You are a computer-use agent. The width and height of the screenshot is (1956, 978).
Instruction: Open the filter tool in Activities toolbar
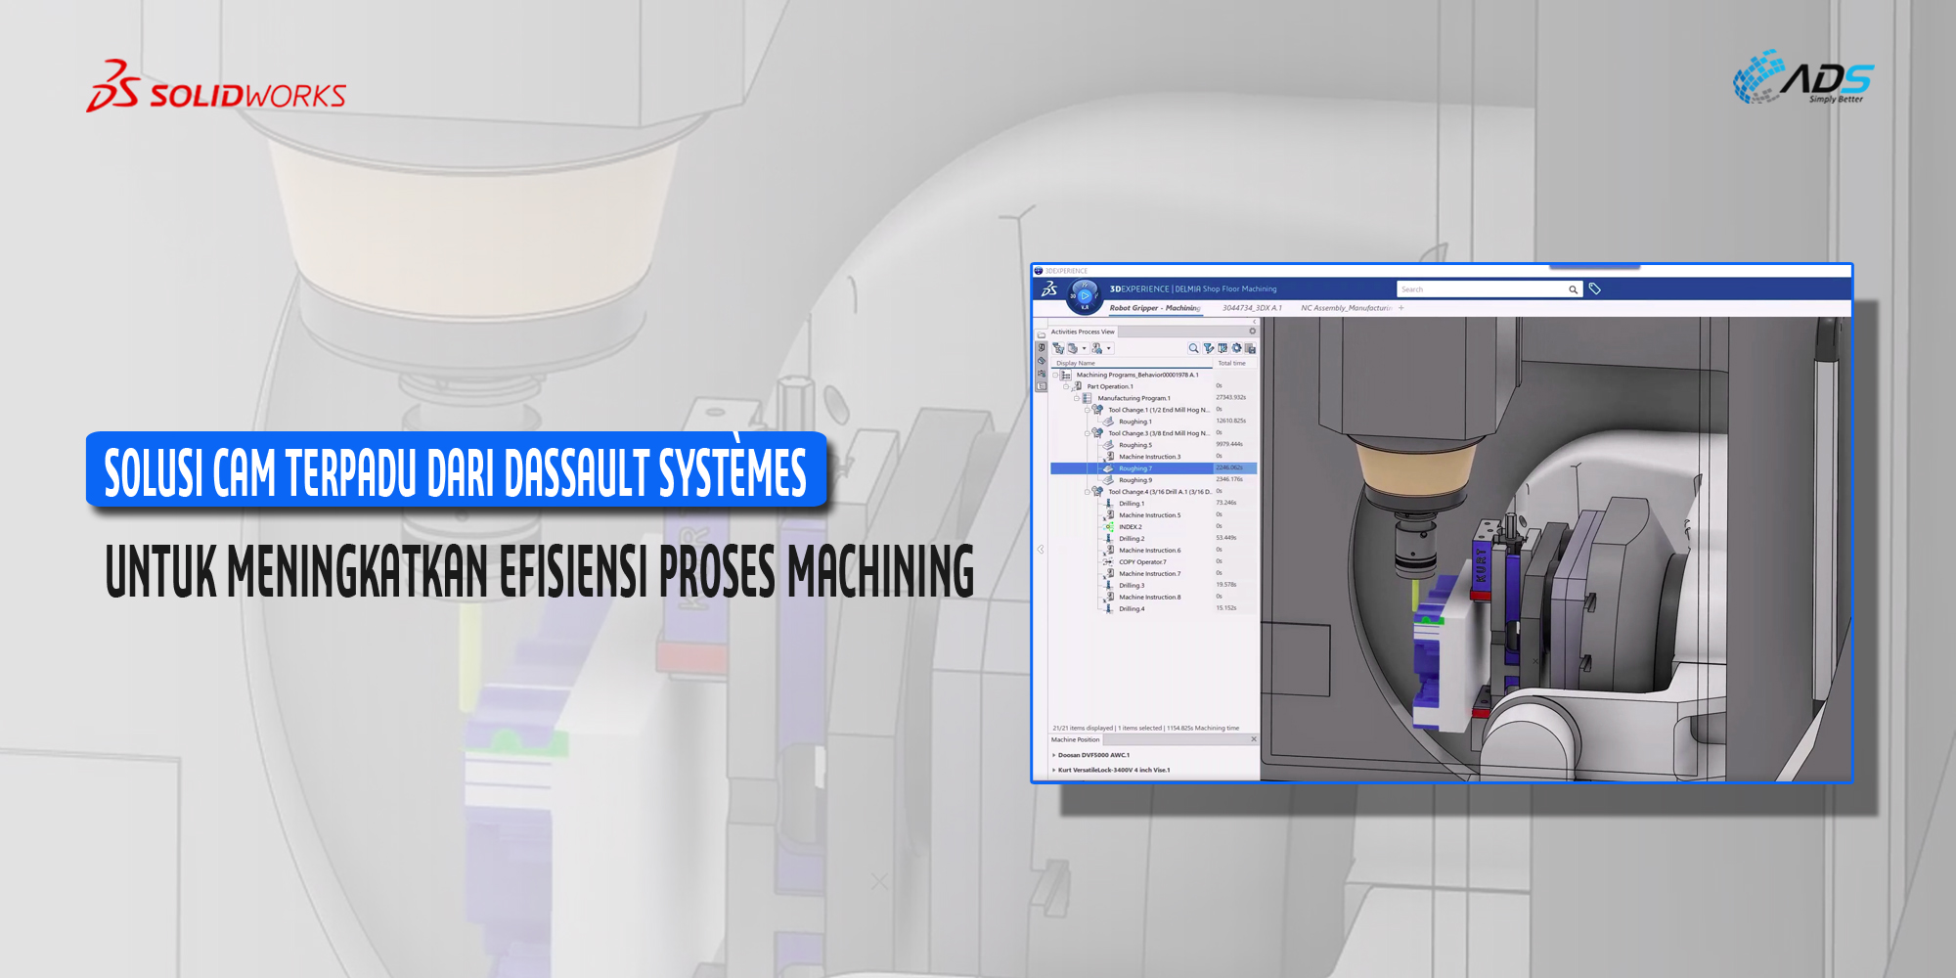pyautogui.click(x=1208, y=348)
